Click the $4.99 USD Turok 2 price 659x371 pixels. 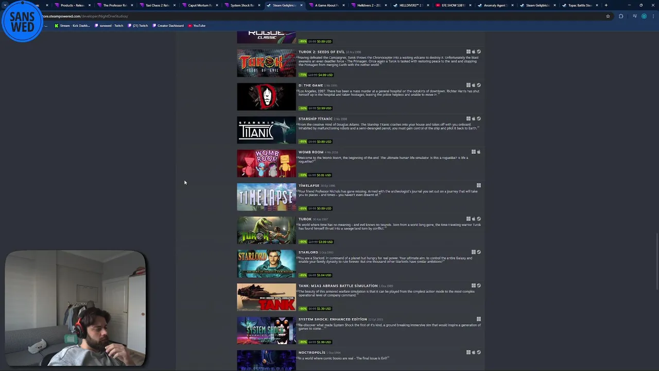point(325,75)
